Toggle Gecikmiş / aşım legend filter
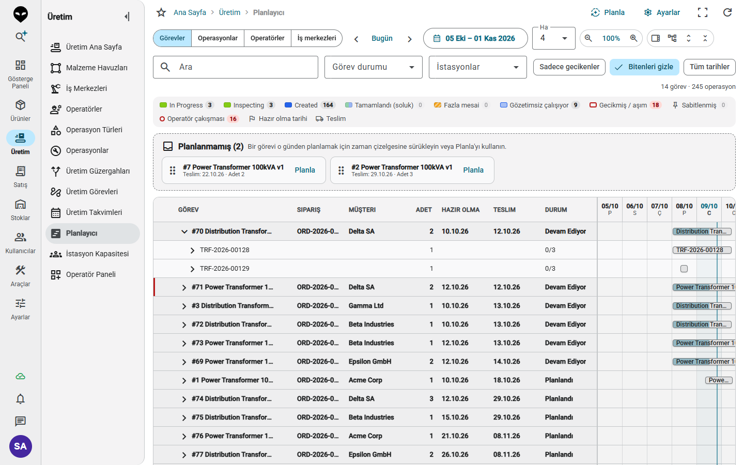Screen dimensions: 744x465 point(625,105)
